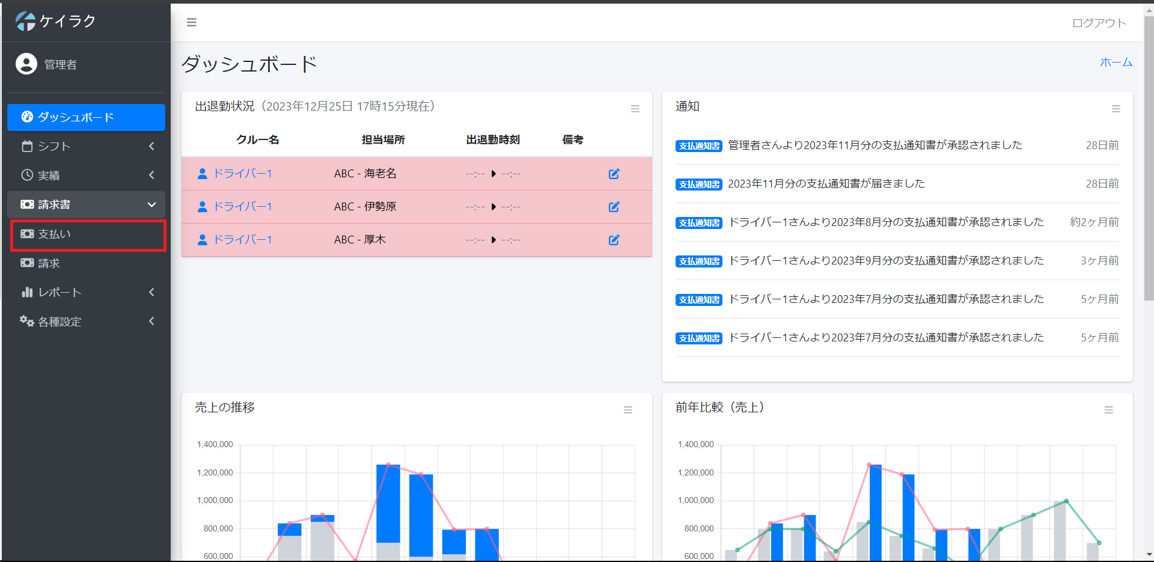1154x562 pixels.
Task: Click the ABC - 厚木 location cell
Action: click(359, 240)
